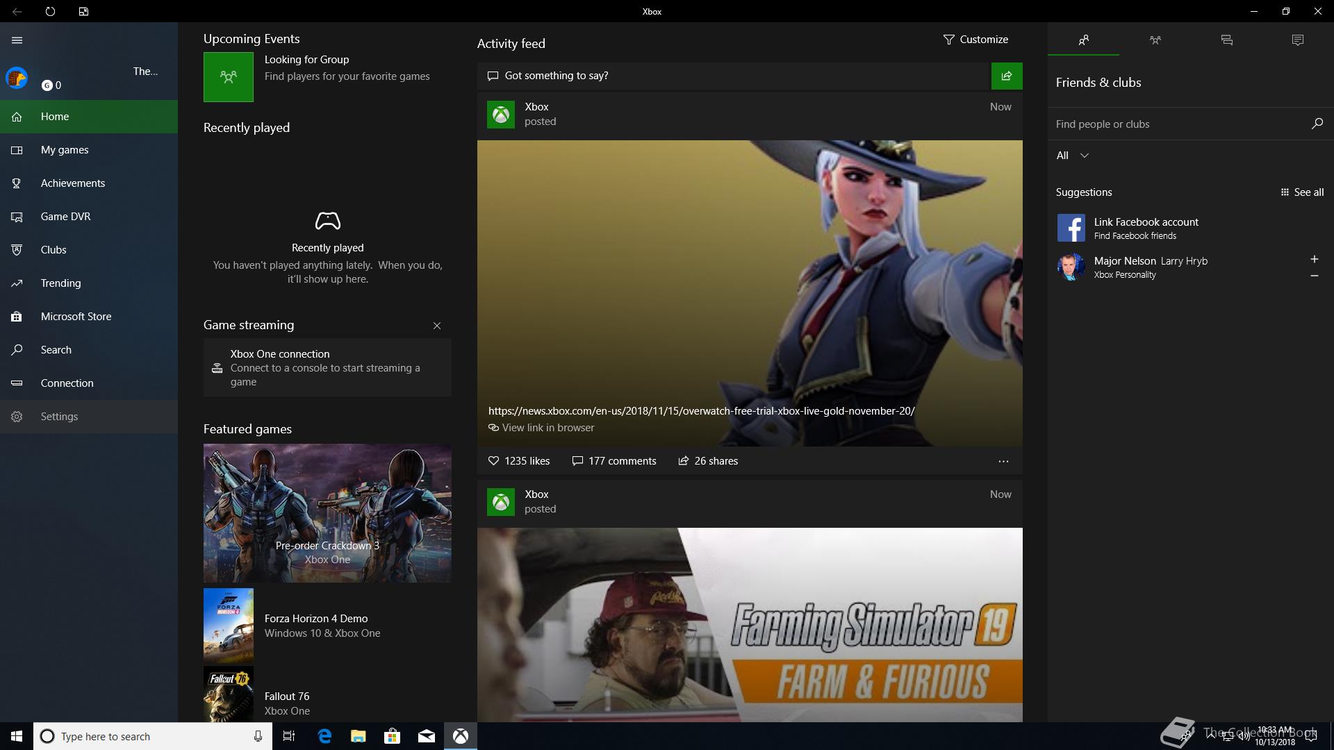Open Task View on taskbar

click(x=289, y=736)
